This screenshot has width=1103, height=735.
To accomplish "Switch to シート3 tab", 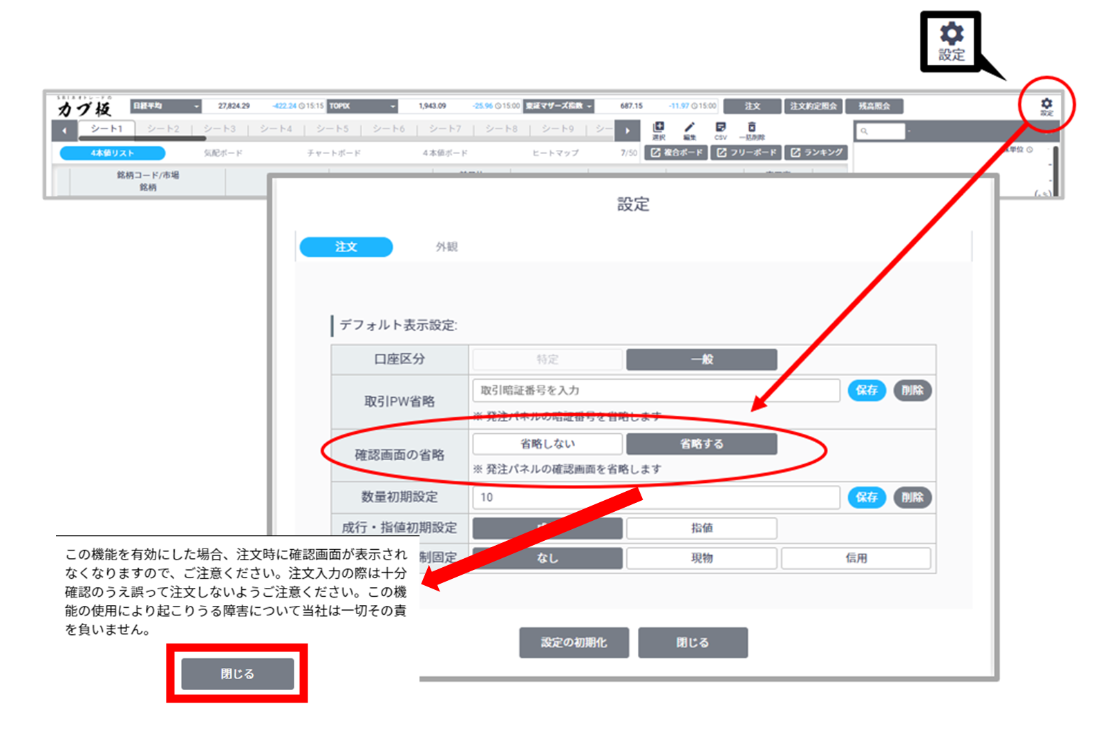I will pos(220,128).
